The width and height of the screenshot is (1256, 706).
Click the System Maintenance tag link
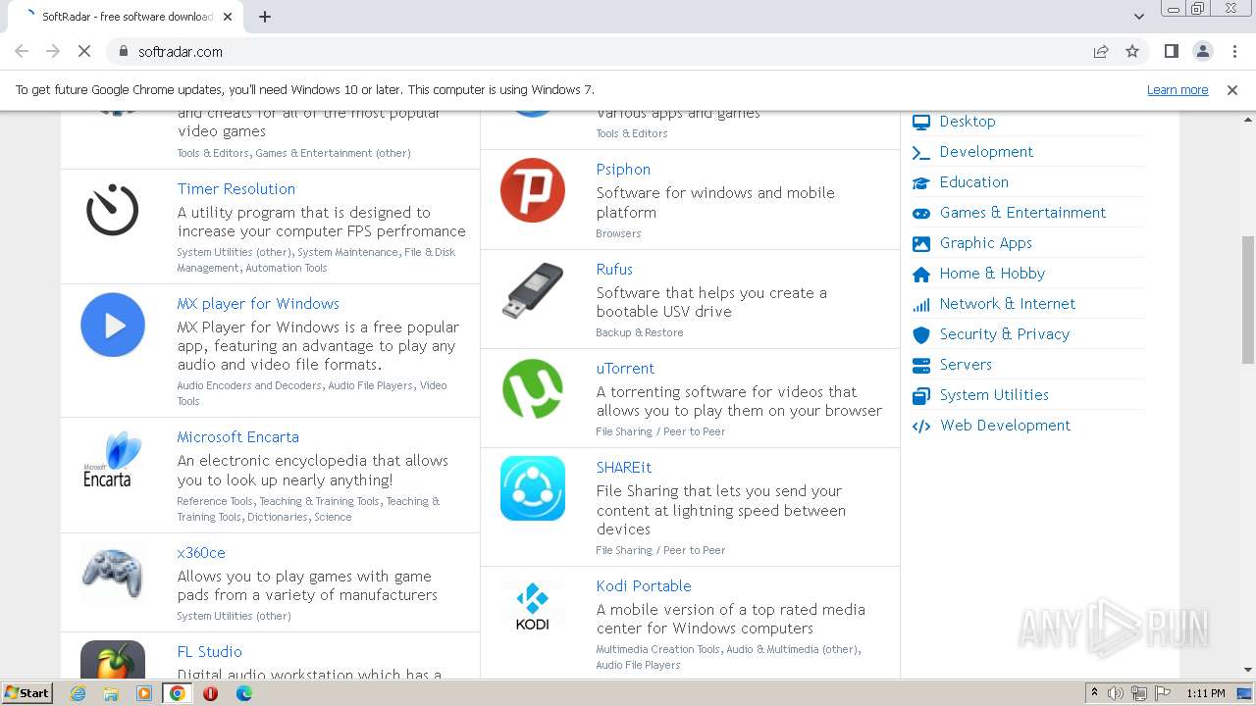click(x=348, y=252)
